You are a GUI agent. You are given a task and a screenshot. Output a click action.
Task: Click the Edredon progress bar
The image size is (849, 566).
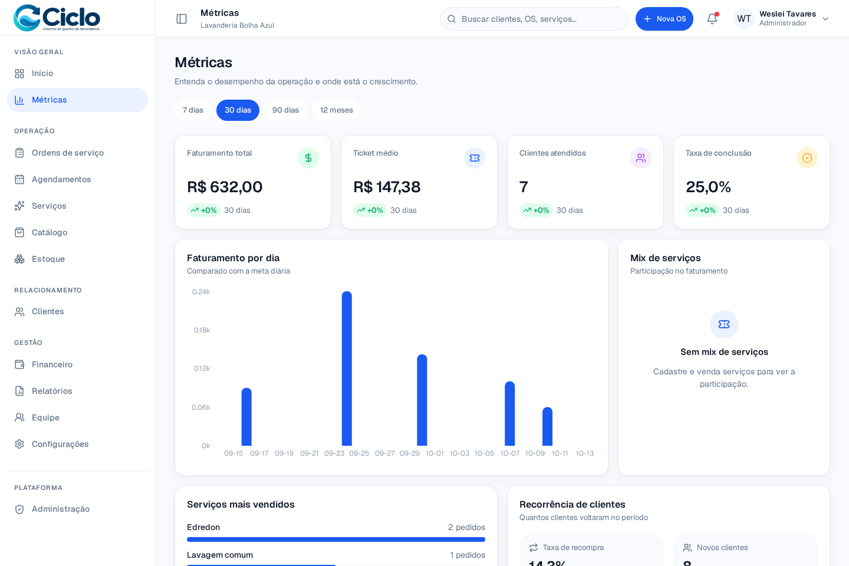pos(336,539)
